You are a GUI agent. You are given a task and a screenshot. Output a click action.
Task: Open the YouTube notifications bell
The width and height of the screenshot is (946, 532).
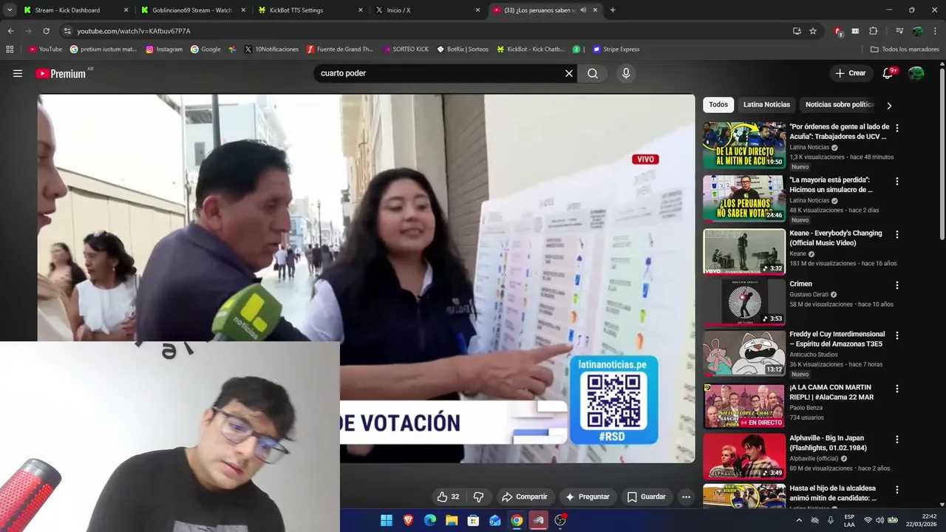pos(888,73)
